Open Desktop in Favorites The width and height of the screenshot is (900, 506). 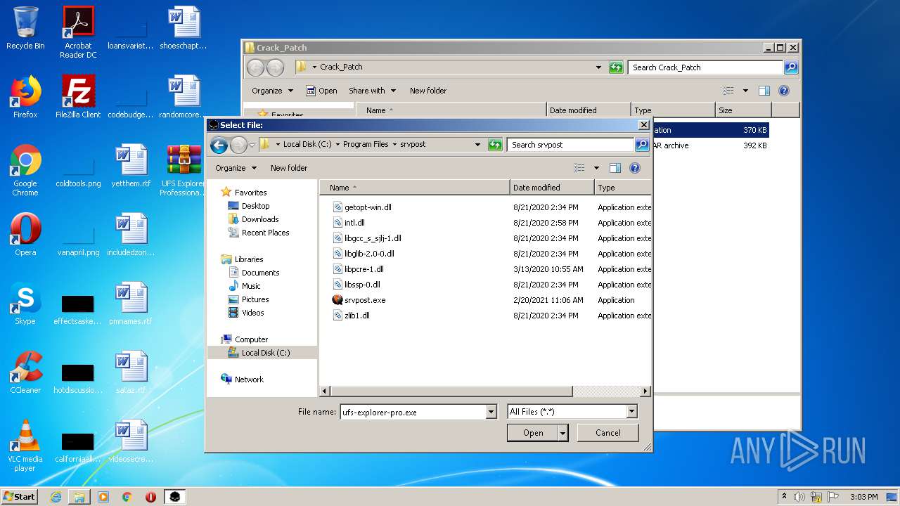[249, 206]
